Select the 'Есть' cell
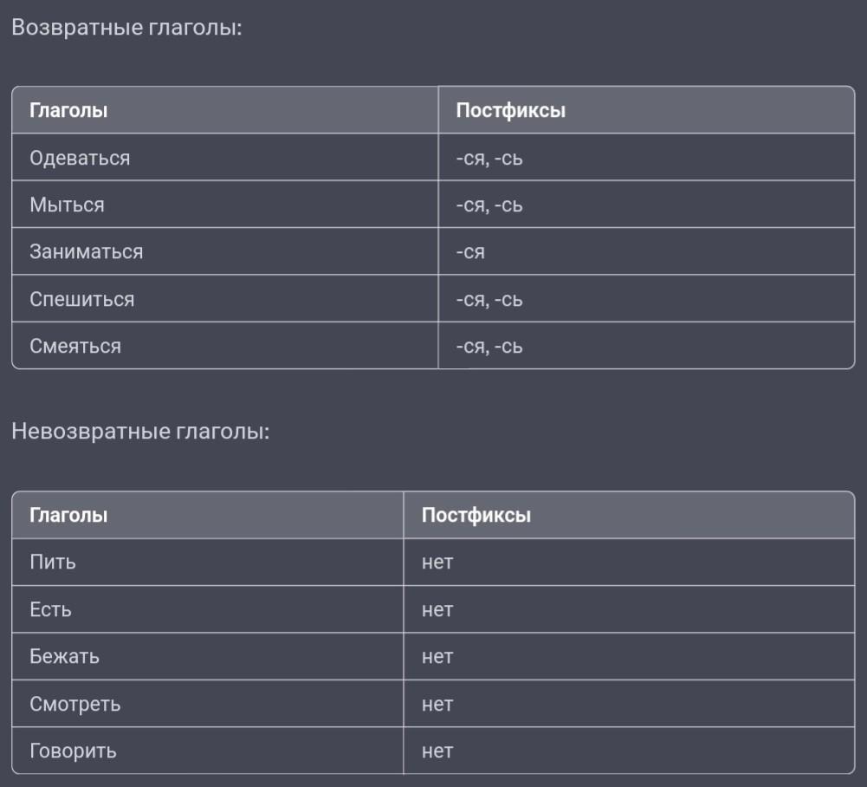 [x=50, y=609]
